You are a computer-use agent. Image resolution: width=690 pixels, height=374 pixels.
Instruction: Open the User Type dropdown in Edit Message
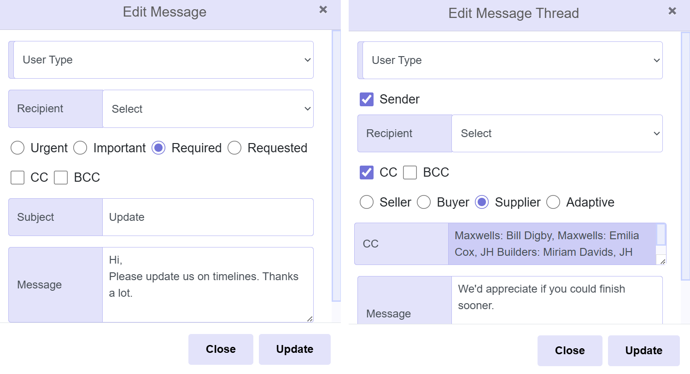[x=161, y=60]
